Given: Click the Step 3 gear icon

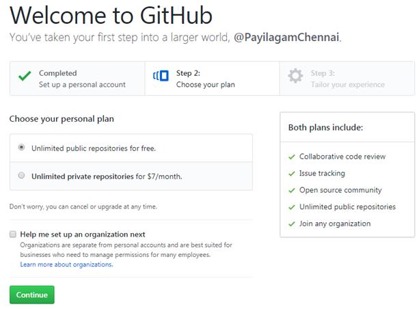Looking at the screenshot, I should tap(295, 76).
